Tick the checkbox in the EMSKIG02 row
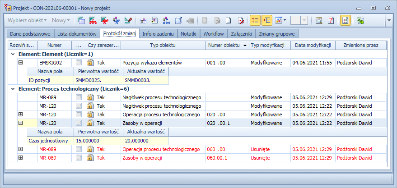The image size is (397, 188). (79, 63)
